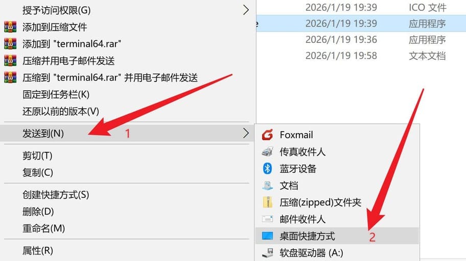Click the fax machine icon for 传真收件人
Image resolution: width=466 pixels, height=261 pixels.
pyautogui.click(x=267, y=151)
